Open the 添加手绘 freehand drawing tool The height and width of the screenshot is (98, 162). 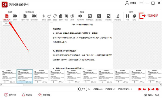tap(117, 16)
